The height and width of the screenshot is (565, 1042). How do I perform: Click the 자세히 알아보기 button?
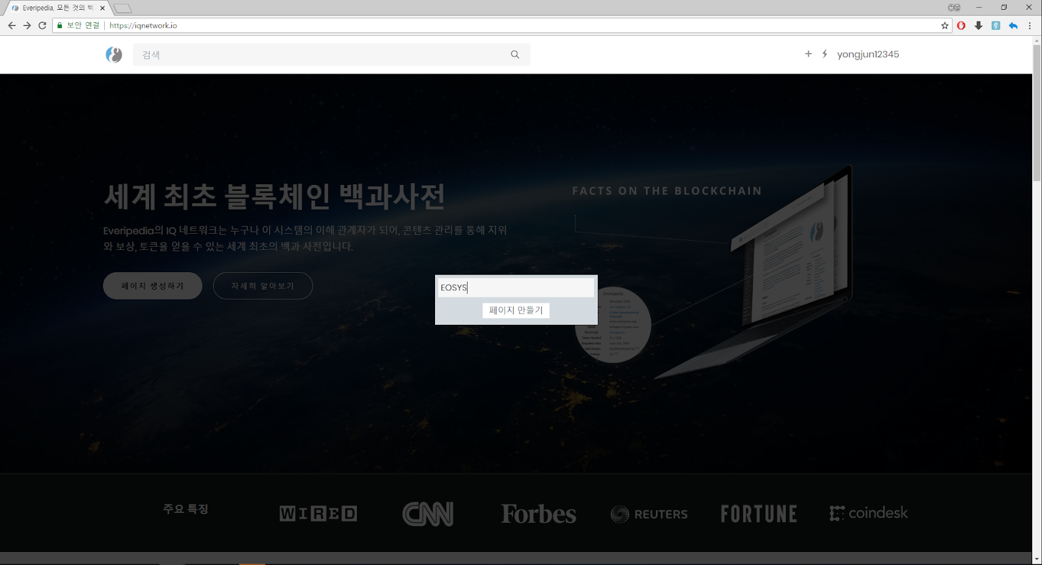[x=263, y=286]
